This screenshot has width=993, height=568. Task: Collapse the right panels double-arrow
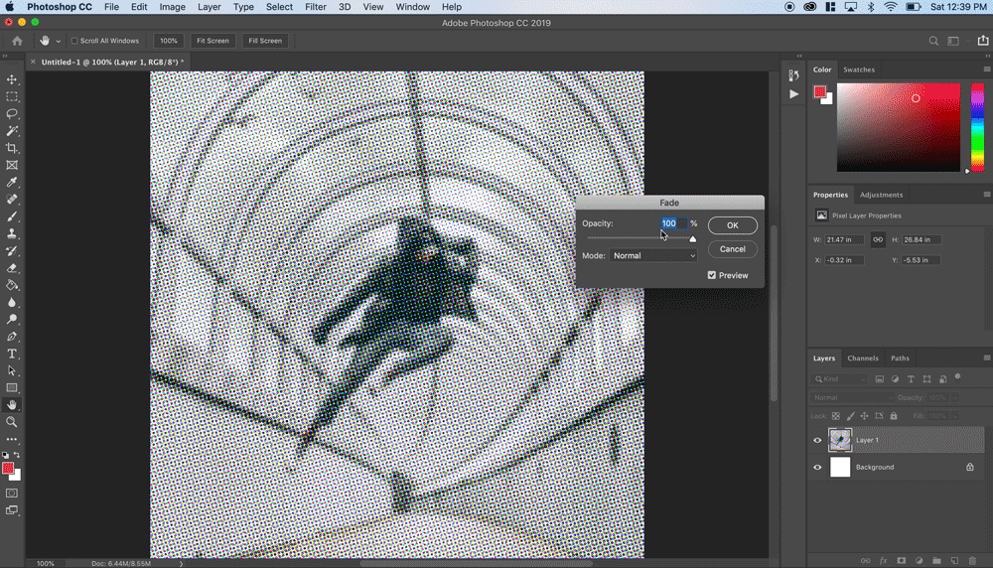click(987, 56)
